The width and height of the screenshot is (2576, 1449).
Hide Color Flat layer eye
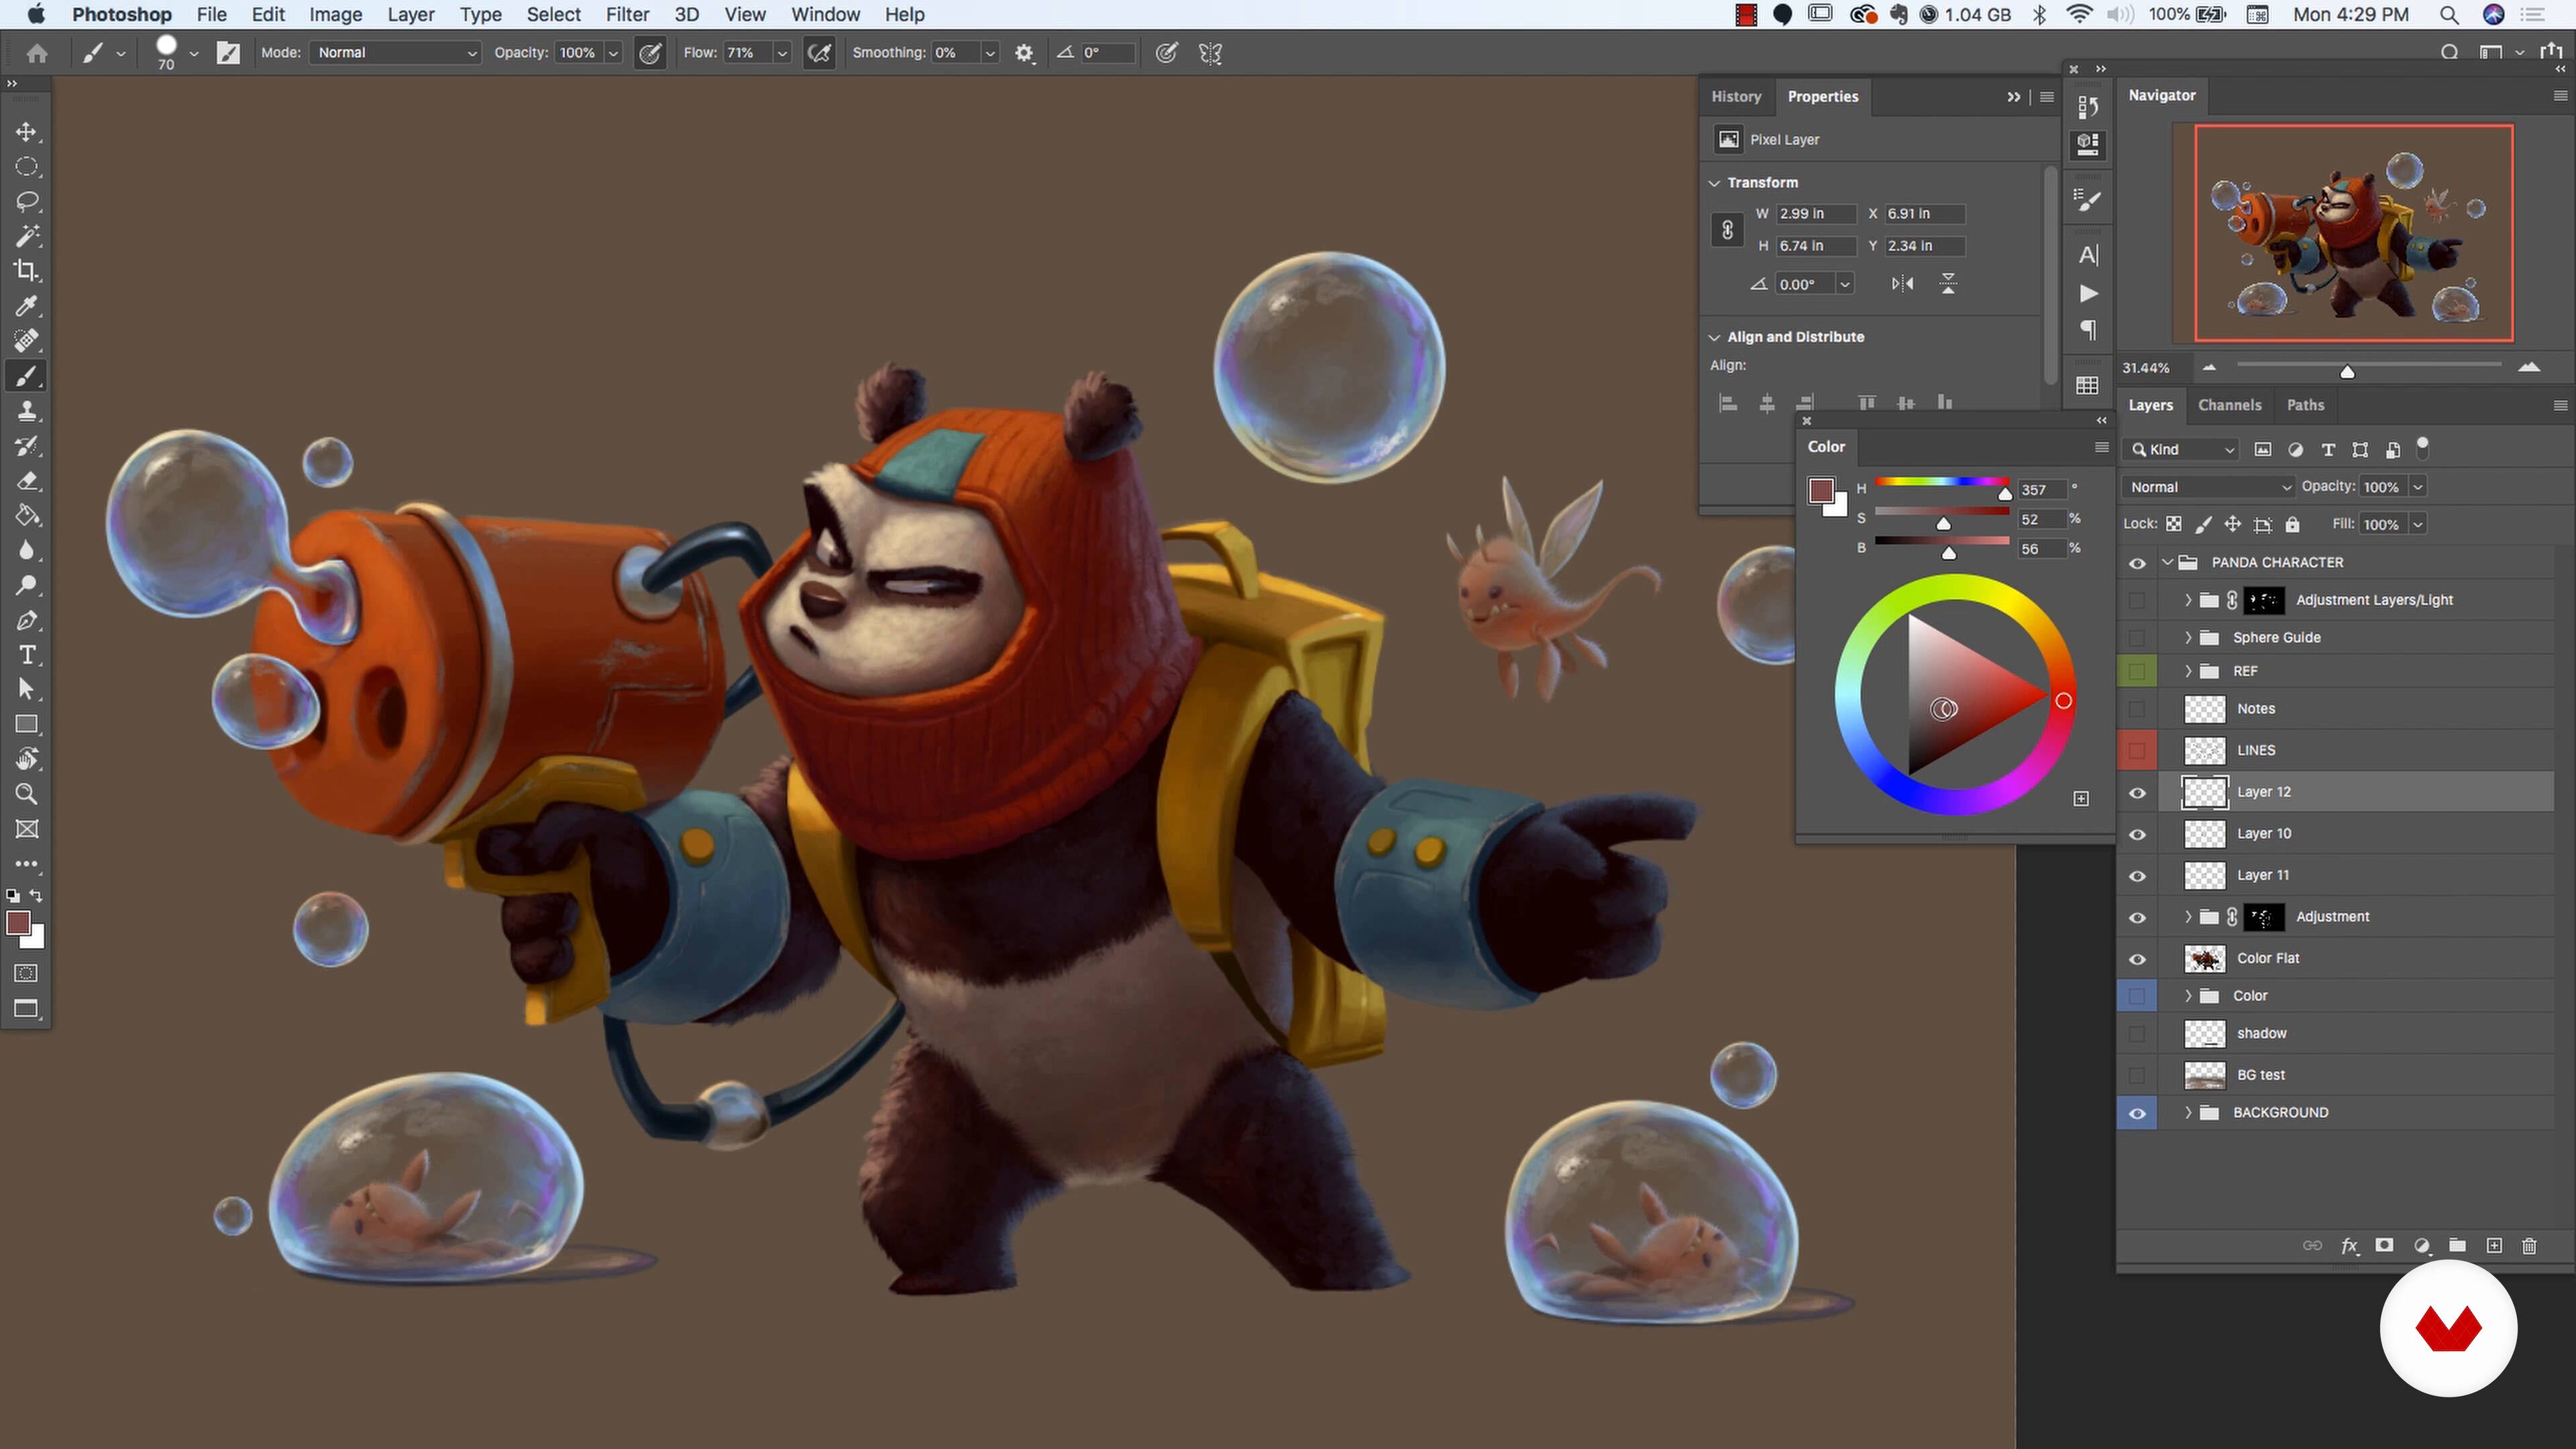tap(2137, 959)
